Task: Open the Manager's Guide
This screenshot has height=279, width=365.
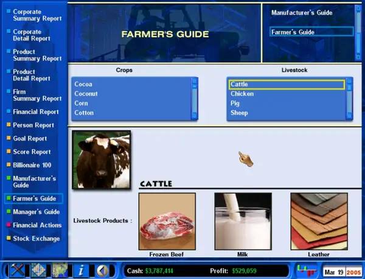Action: (36, 212)
